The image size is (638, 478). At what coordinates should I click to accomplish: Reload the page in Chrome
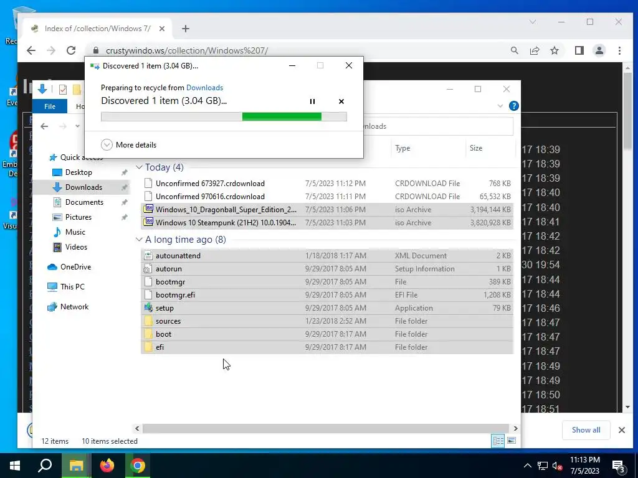(71, 50)
